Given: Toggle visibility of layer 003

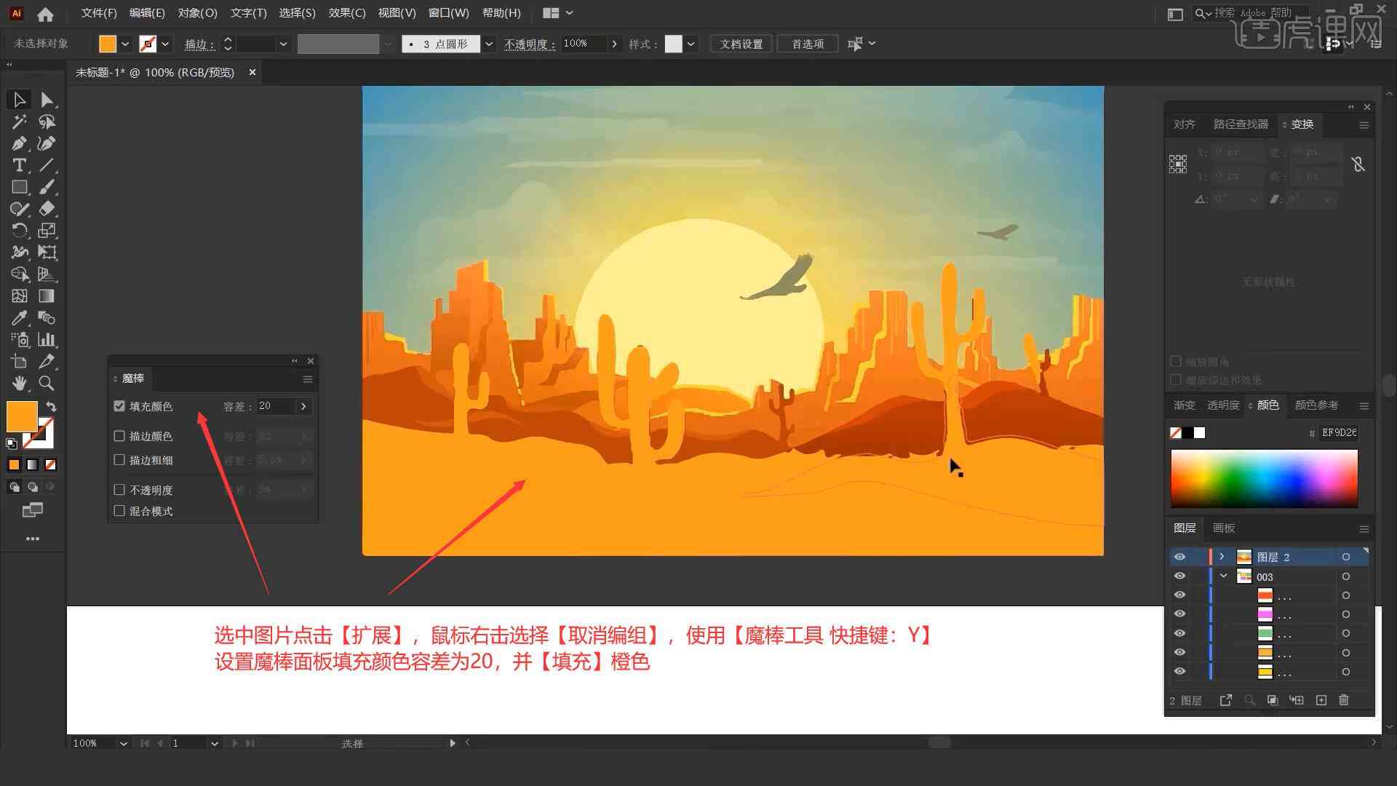Looking at the screenshot, I should pos(1179,577).
